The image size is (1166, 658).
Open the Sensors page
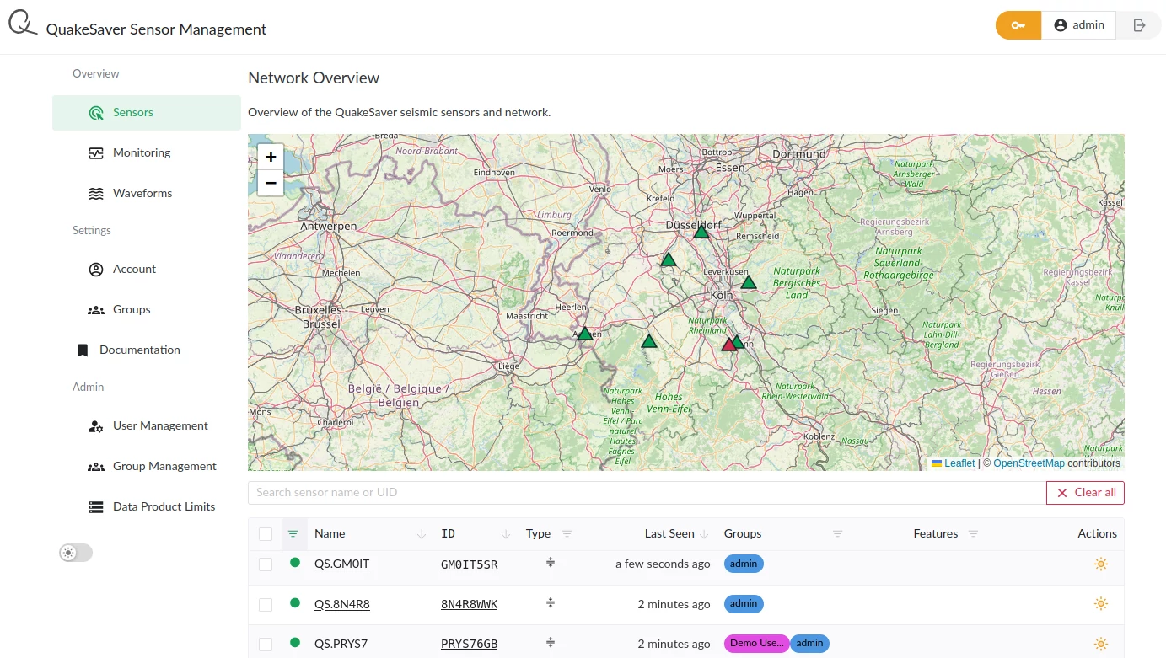[x=147, y=113]
